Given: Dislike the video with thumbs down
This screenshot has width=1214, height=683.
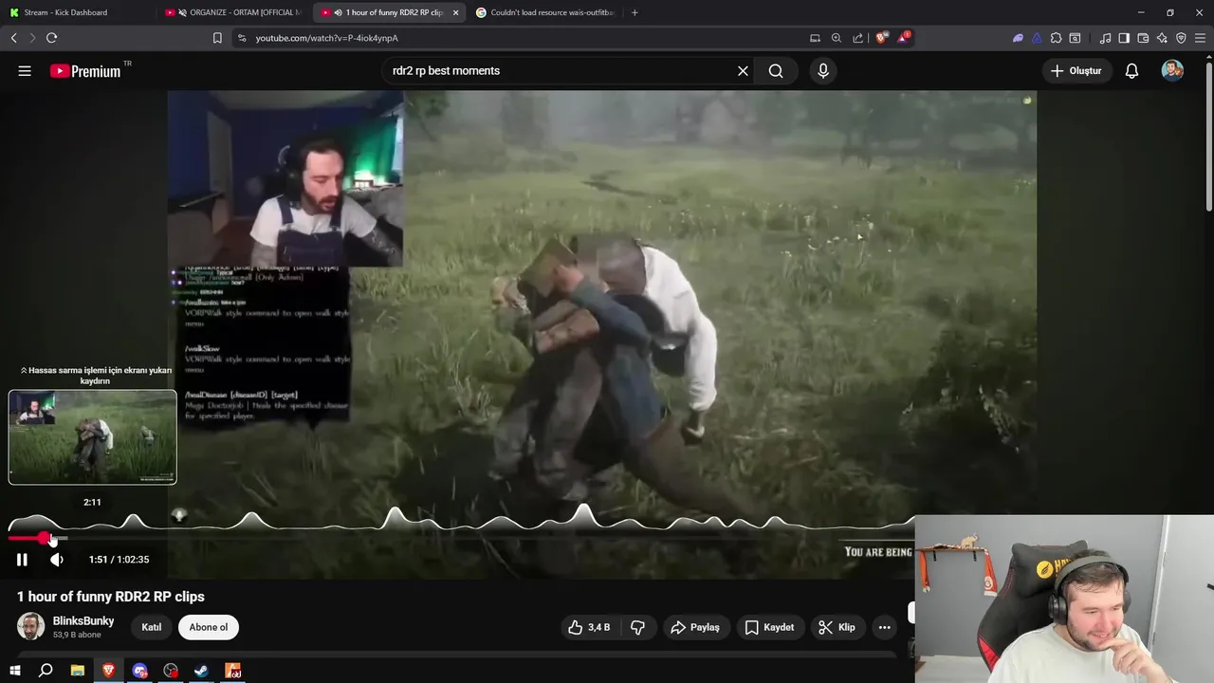Looking at the screenshot, I should click(638, 627).
